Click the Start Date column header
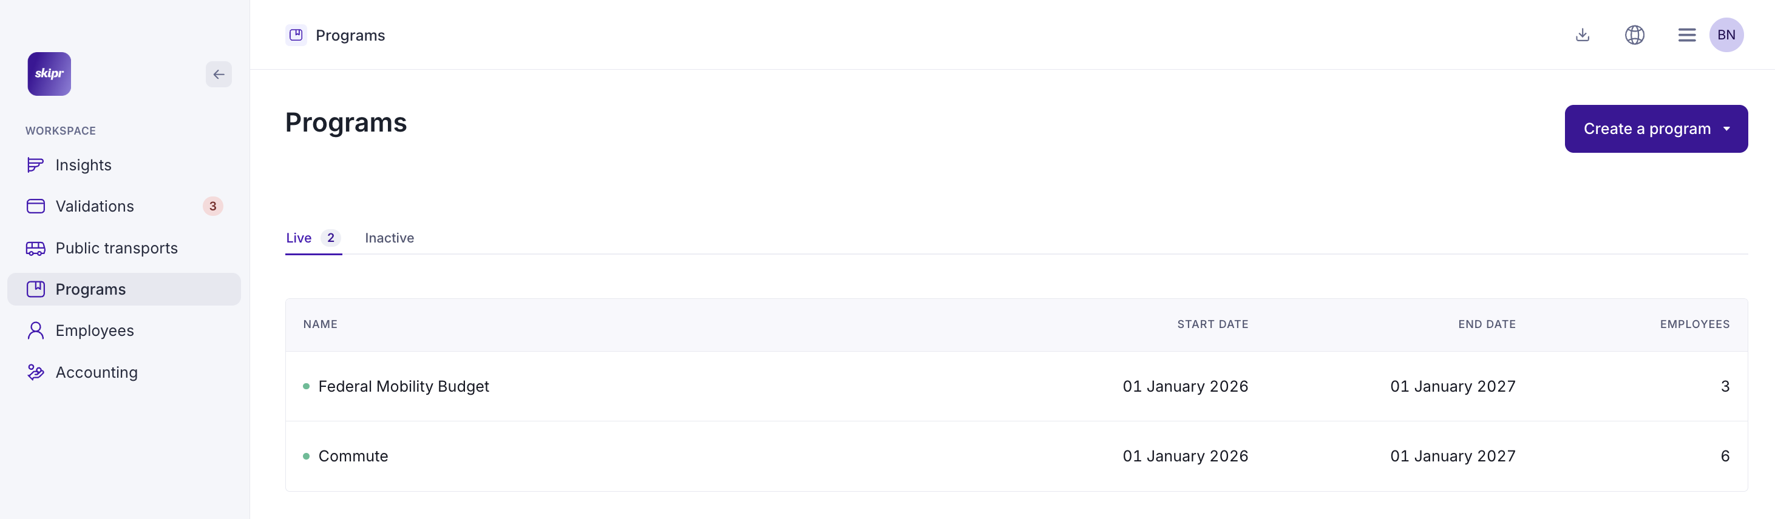Screen dimensions: 1775x519 (x=1212, y=324)
